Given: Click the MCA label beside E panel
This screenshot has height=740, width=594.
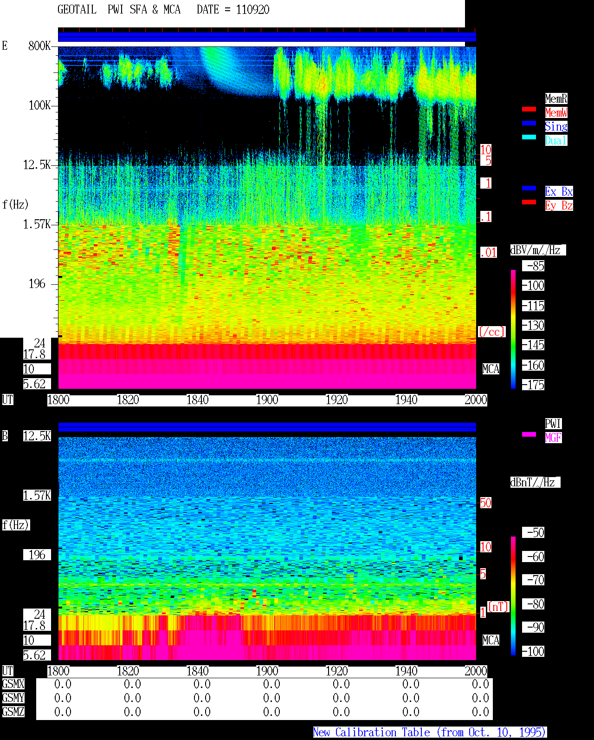Looking at the screenshot, I should (x=491, y=369).
